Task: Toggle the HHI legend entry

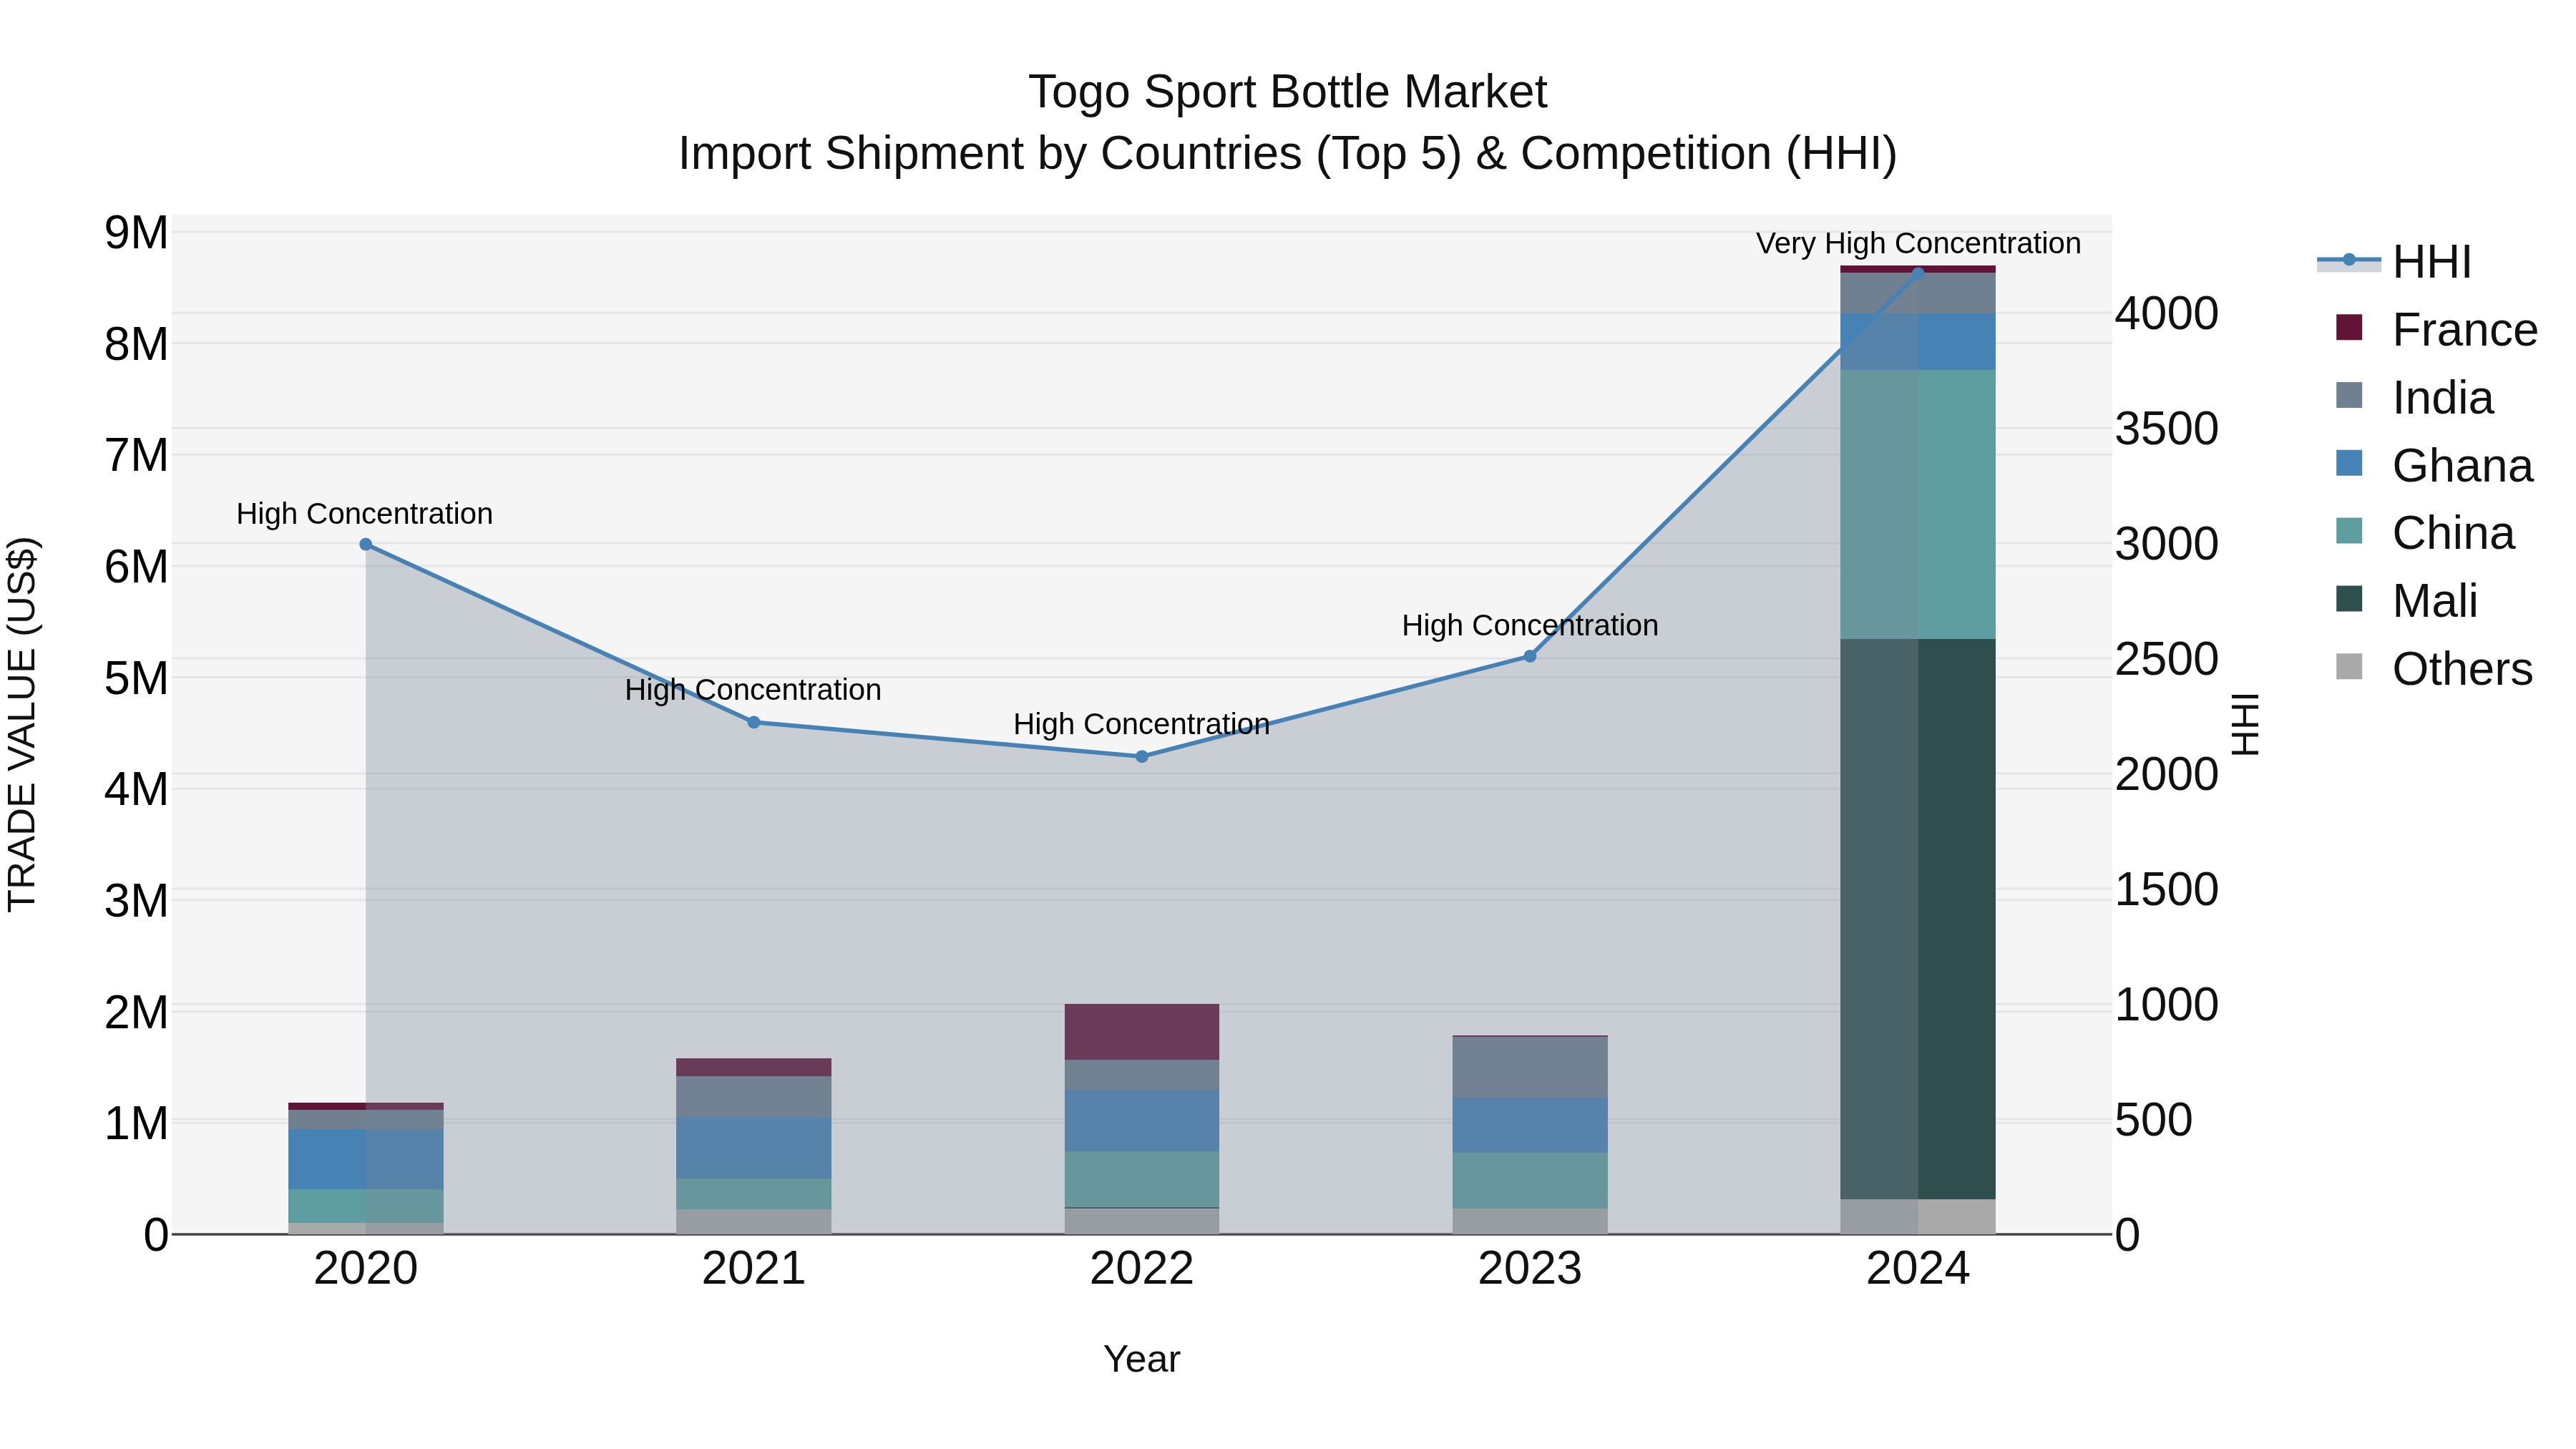Action: (x=2394, y=262)
